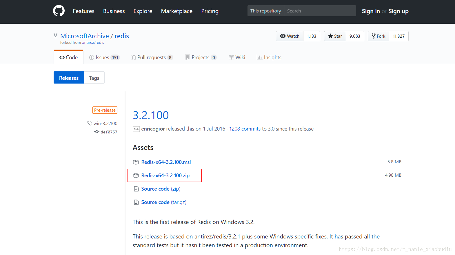Open commit def0757
Viewport: 455px width, 255px height.
click(x=109, y=132)
